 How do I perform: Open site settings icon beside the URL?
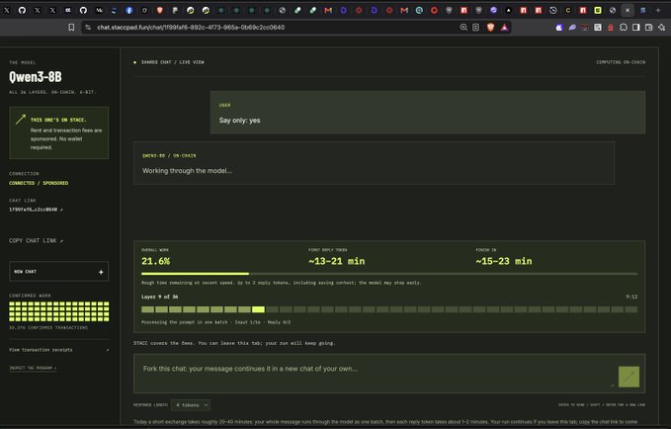pyautogui.click(x=88, y=28)
